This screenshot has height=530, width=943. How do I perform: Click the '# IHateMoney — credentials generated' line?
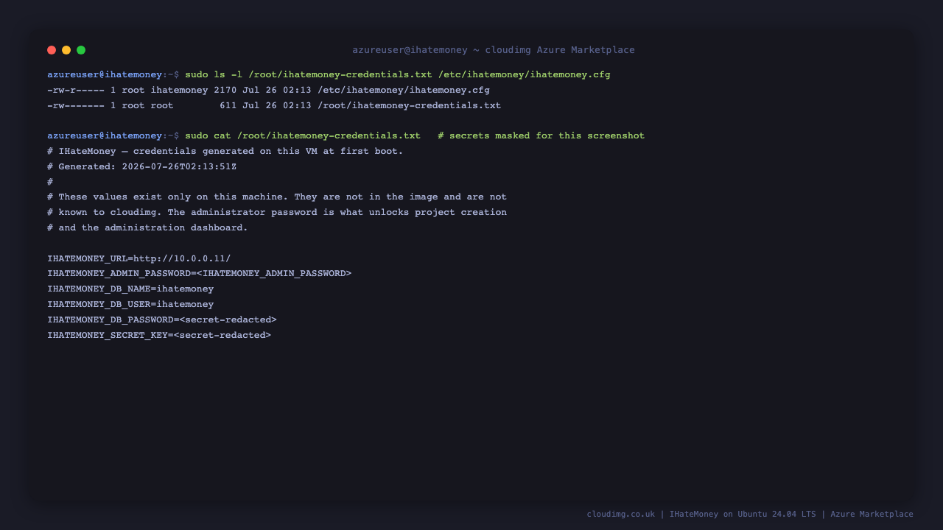225,151
